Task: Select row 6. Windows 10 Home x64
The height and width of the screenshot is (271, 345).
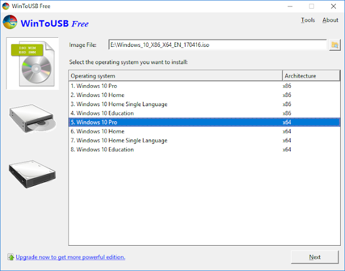Action: click(204, 131)
